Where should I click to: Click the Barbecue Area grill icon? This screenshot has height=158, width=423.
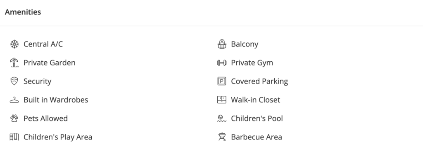(222, 137)
